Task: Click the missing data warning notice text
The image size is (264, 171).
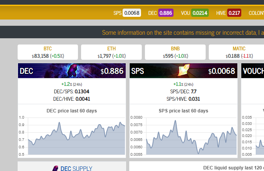Action: point(183,32)
